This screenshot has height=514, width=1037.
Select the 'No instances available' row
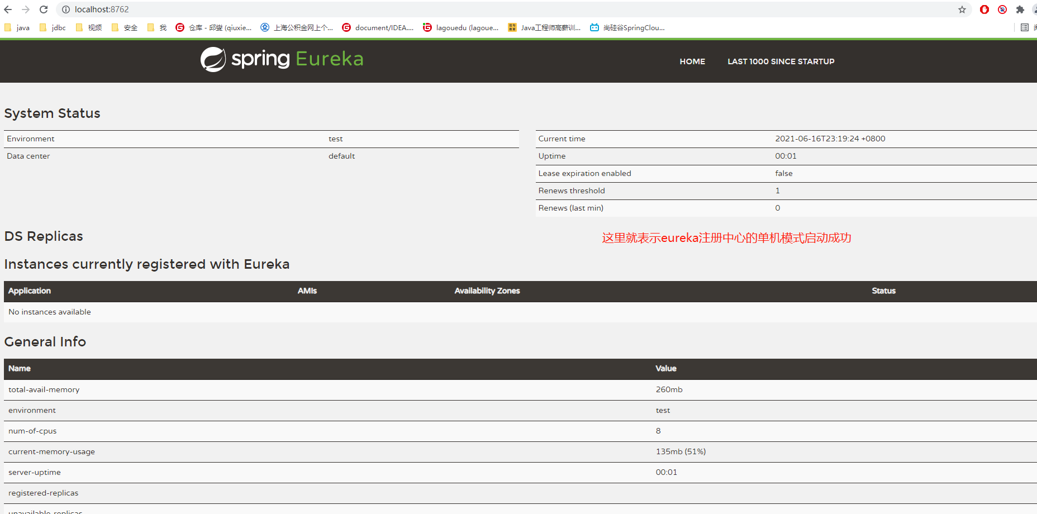click(x=520, y=312)
